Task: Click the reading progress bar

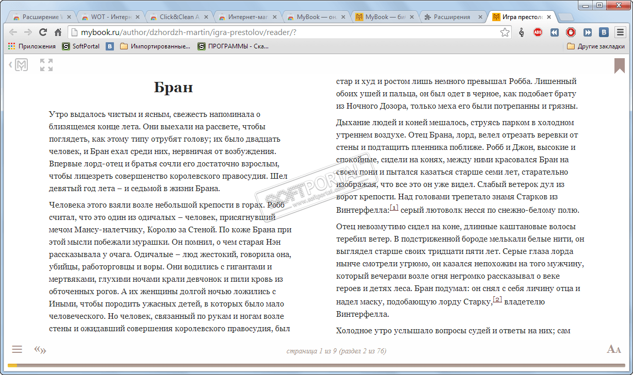Action: [x=316, y=366]
